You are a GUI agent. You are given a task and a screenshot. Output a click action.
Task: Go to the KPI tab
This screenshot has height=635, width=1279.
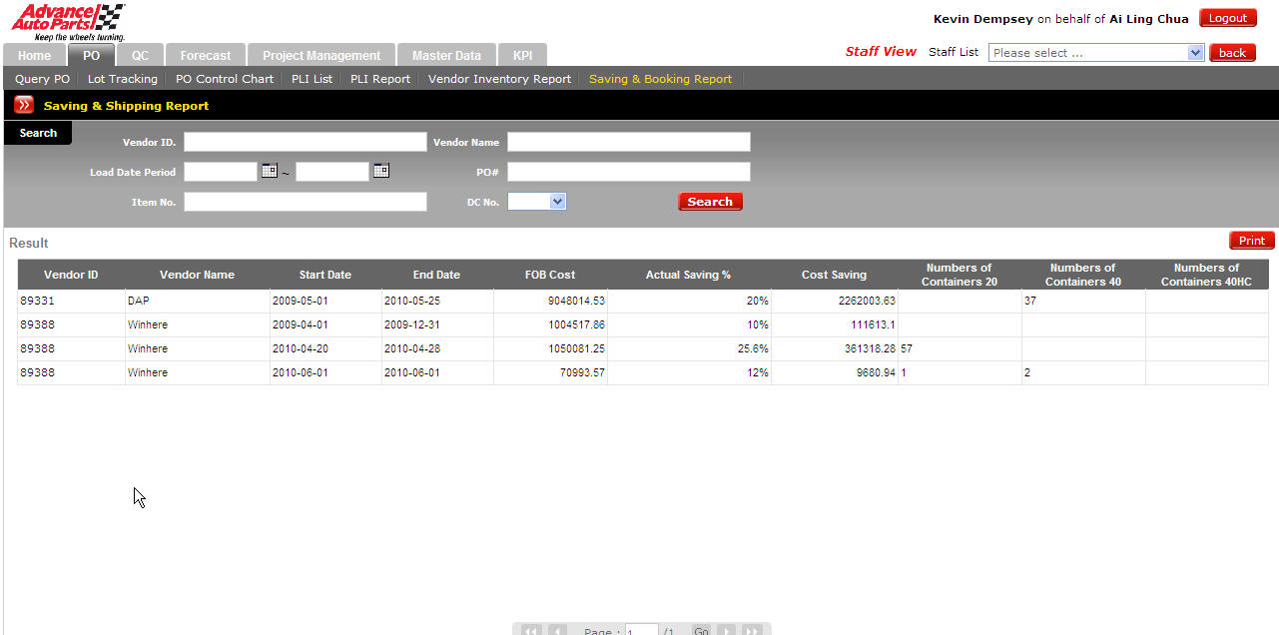pos(522,56)
